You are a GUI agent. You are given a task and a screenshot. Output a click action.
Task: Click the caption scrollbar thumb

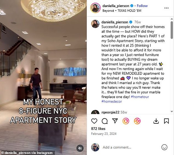coord(172,30)
